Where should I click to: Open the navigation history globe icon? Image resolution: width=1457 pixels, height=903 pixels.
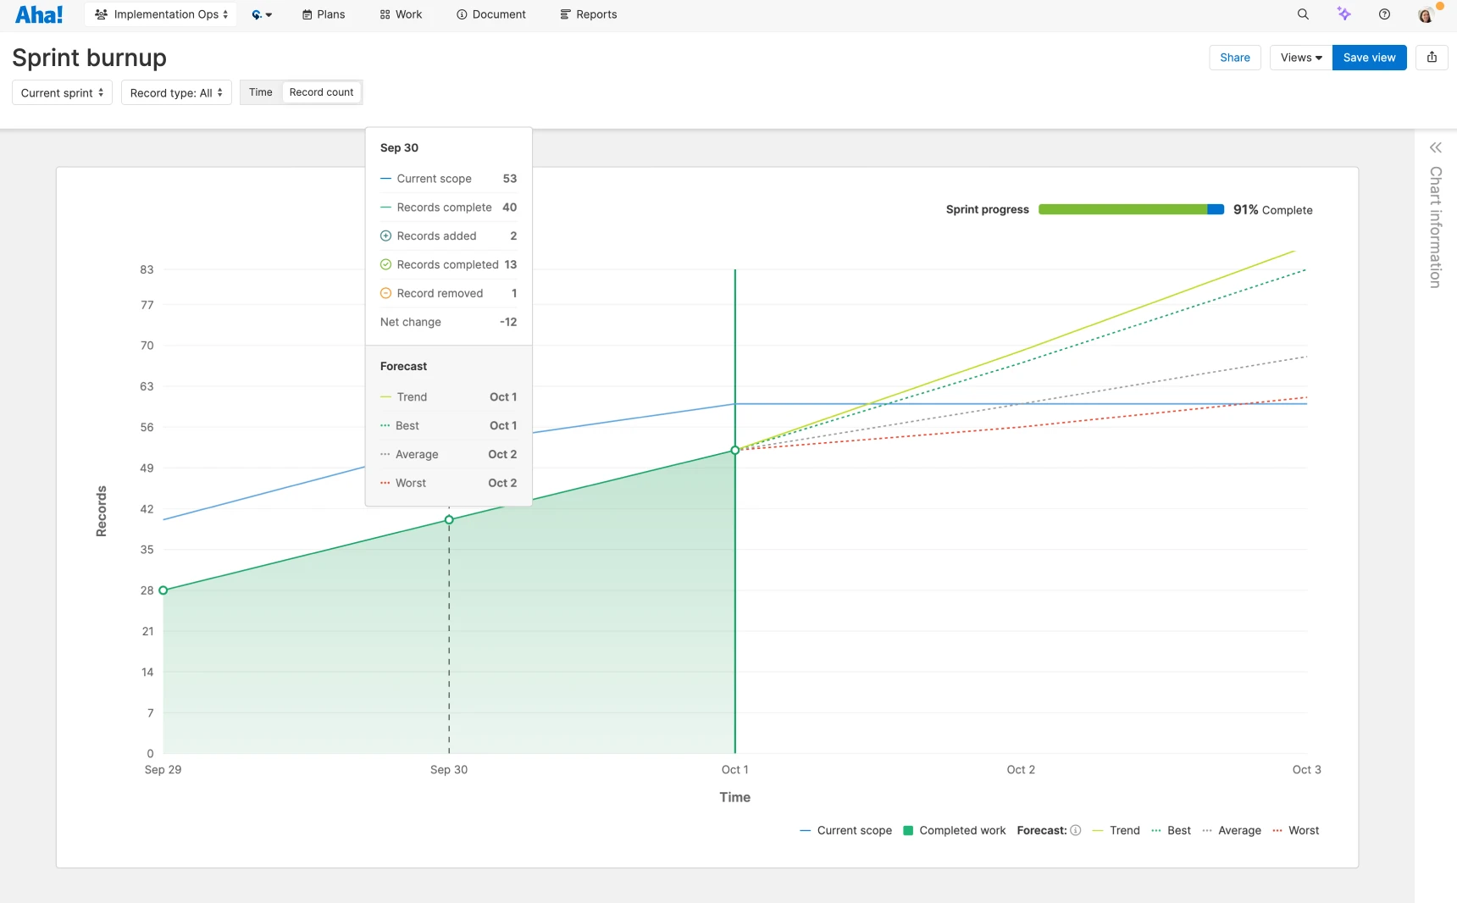tap(262, 14)
